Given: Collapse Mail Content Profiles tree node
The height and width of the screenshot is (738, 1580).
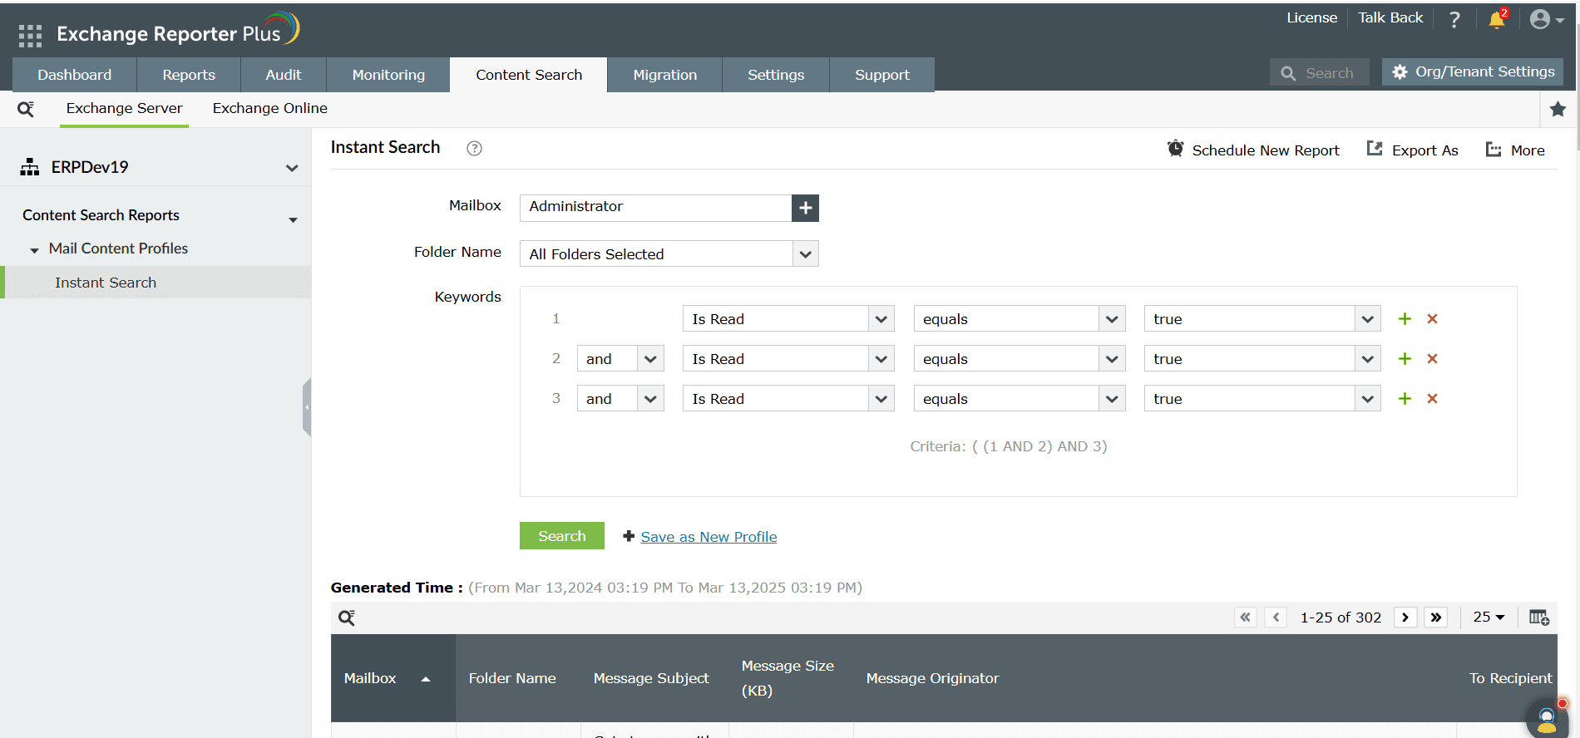Looking at the screenshot, I should tap(34, 250).
